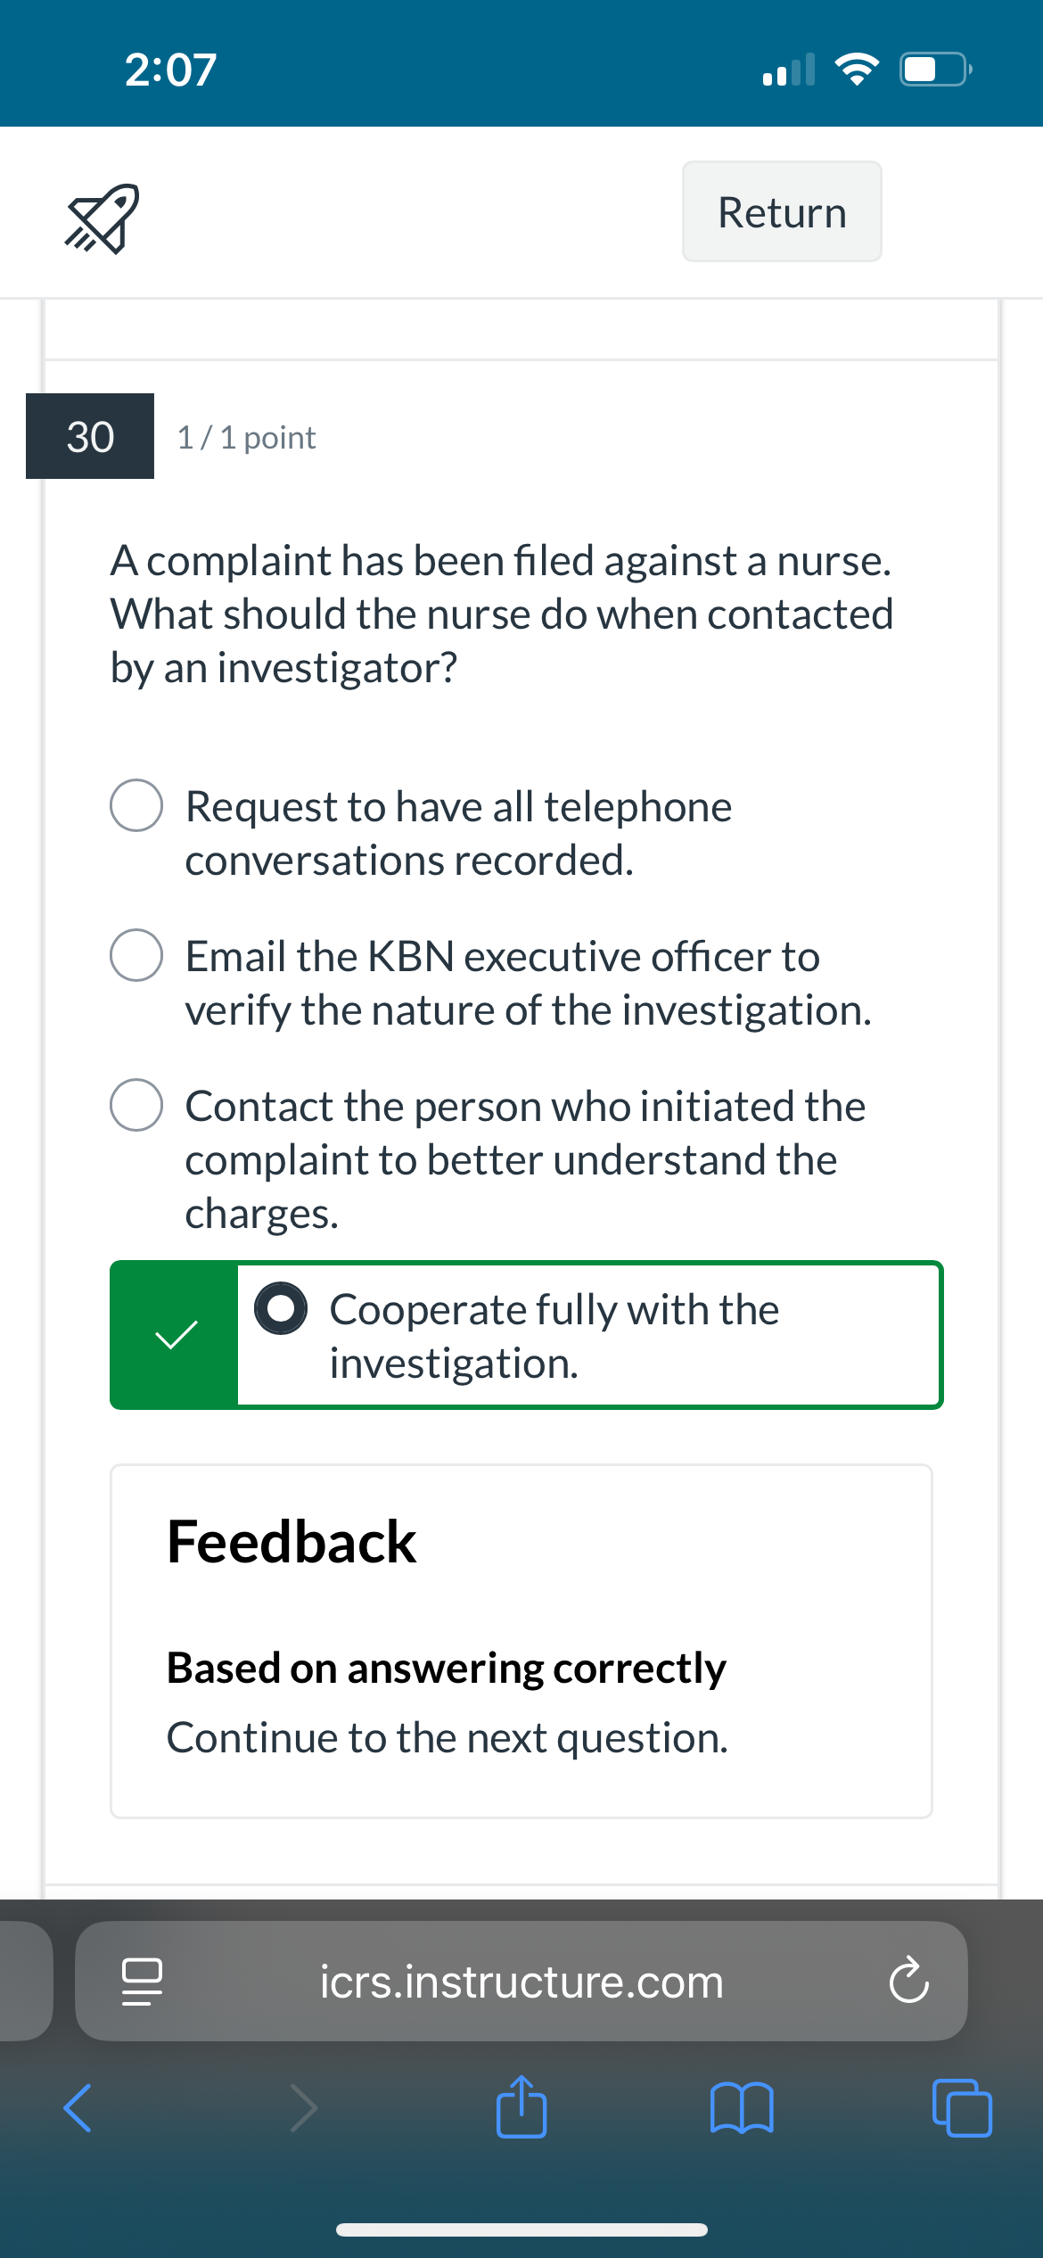Open the Safari page settings menu icon
This screenshot has height=2258, width=1043.
(142, 1982)
